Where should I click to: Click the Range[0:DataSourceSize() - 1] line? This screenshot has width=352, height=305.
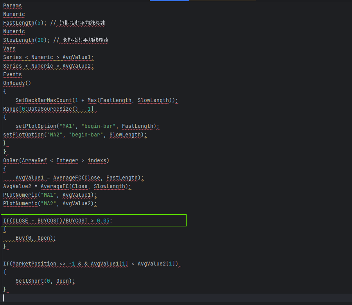click(48, 109)
